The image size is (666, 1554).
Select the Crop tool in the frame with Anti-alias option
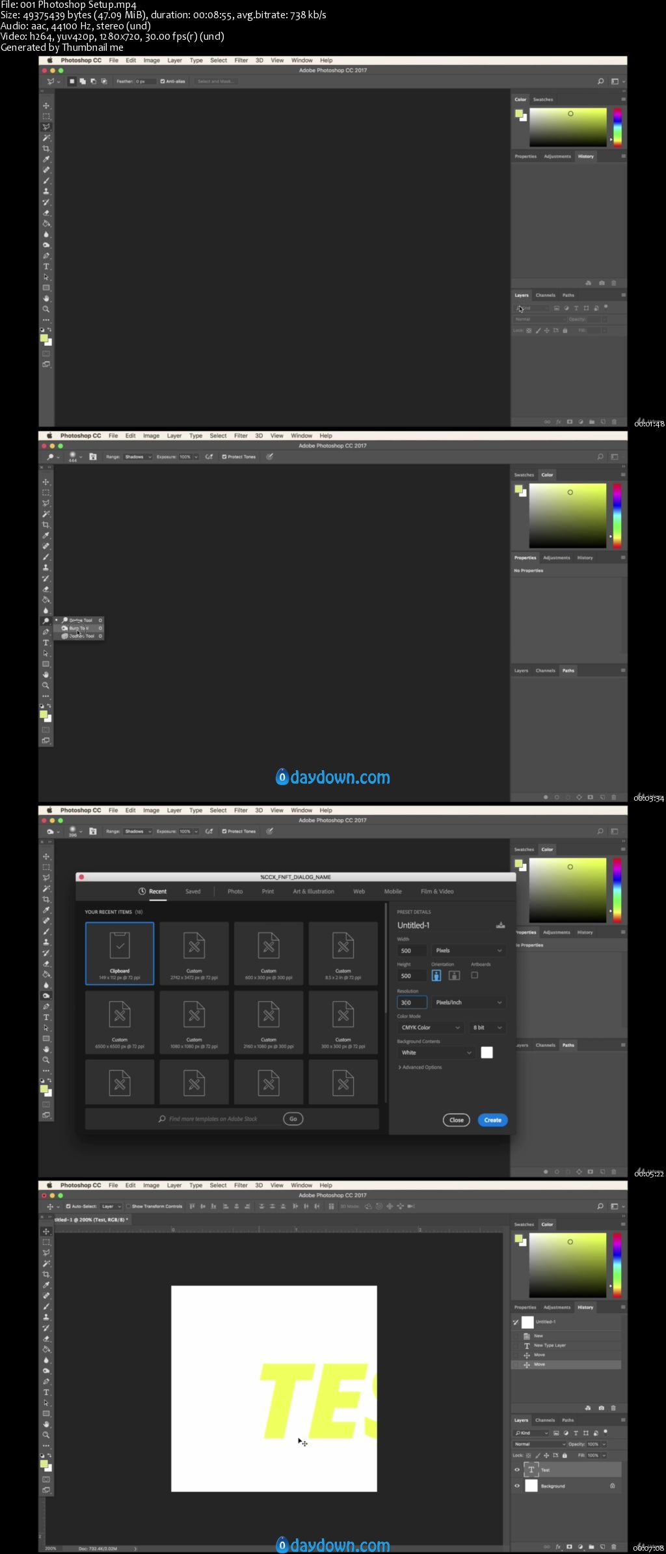tap(46, 148)
